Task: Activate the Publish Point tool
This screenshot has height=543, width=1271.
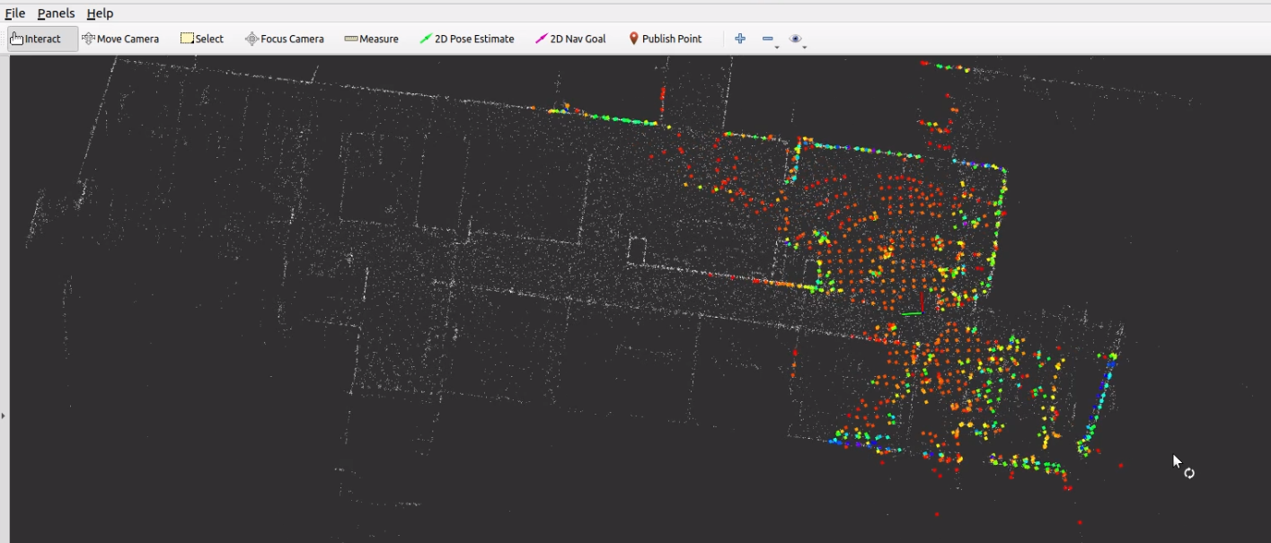Action: (x=665, y=39)
